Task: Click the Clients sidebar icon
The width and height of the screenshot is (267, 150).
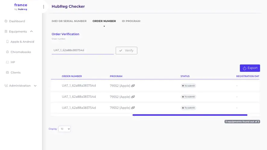Action: coord(7,73)
